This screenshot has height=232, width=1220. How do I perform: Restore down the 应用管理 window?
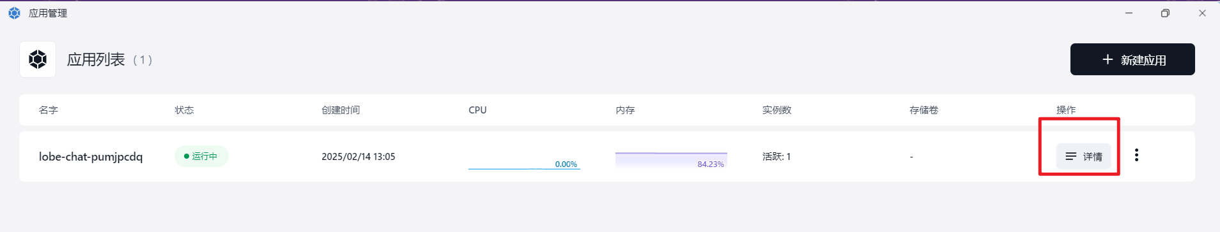(x=1165, y=13)
